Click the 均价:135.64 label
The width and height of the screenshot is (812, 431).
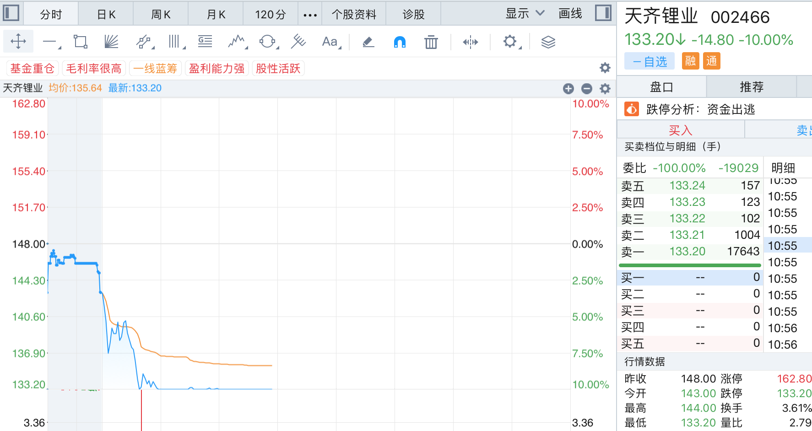[x=76, y=88]
